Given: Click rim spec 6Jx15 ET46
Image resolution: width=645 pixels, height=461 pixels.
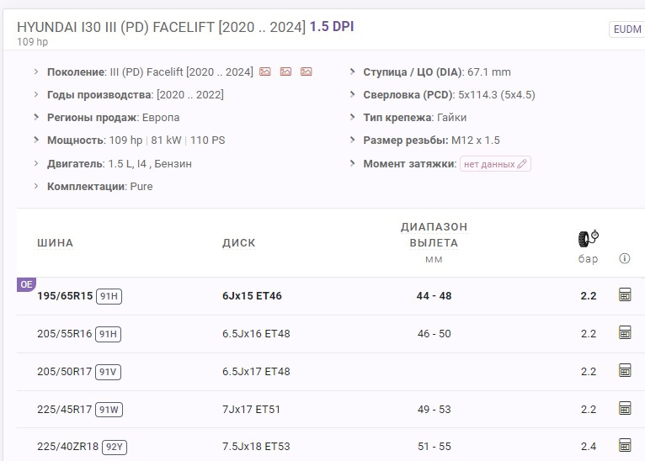Looking at the screenshot, I should (252, 296).
